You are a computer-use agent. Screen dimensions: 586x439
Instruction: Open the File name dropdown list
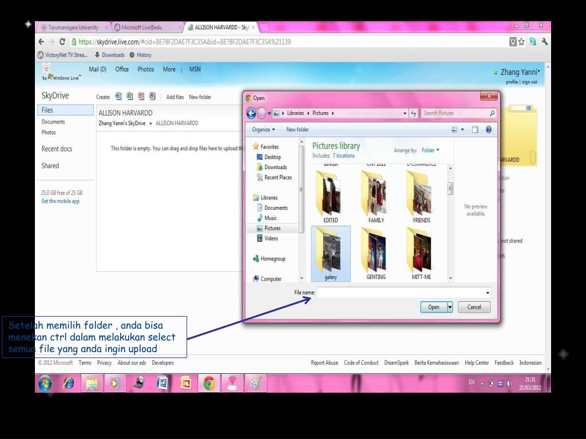coord(488,293)
